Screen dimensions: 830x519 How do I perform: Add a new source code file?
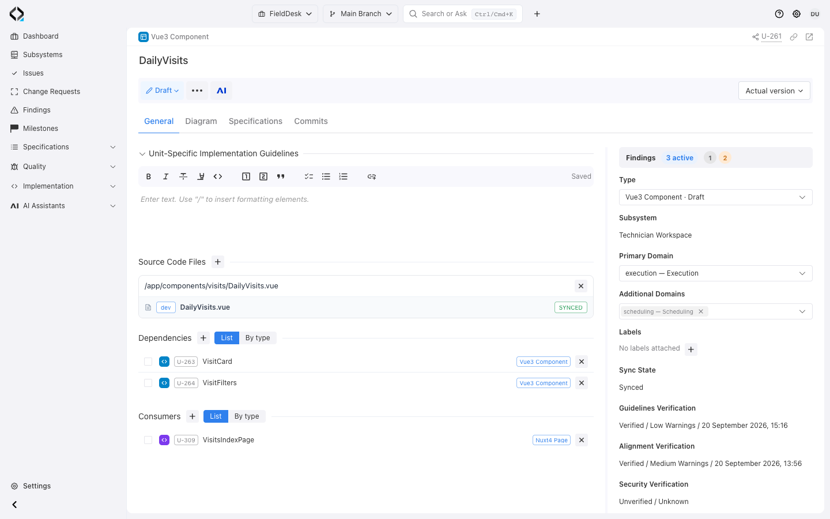click(x=218, y=262)
